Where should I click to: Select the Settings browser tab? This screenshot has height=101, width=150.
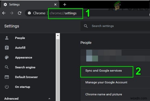(x=30, y=5)
